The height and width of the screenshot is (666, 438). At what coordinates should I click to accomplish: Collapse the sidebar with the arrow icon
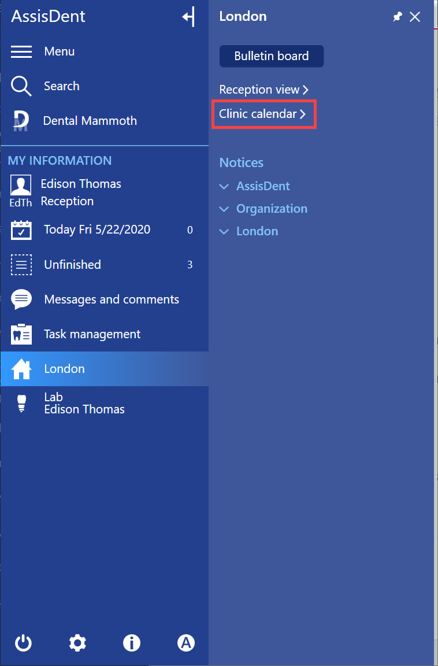188,17
